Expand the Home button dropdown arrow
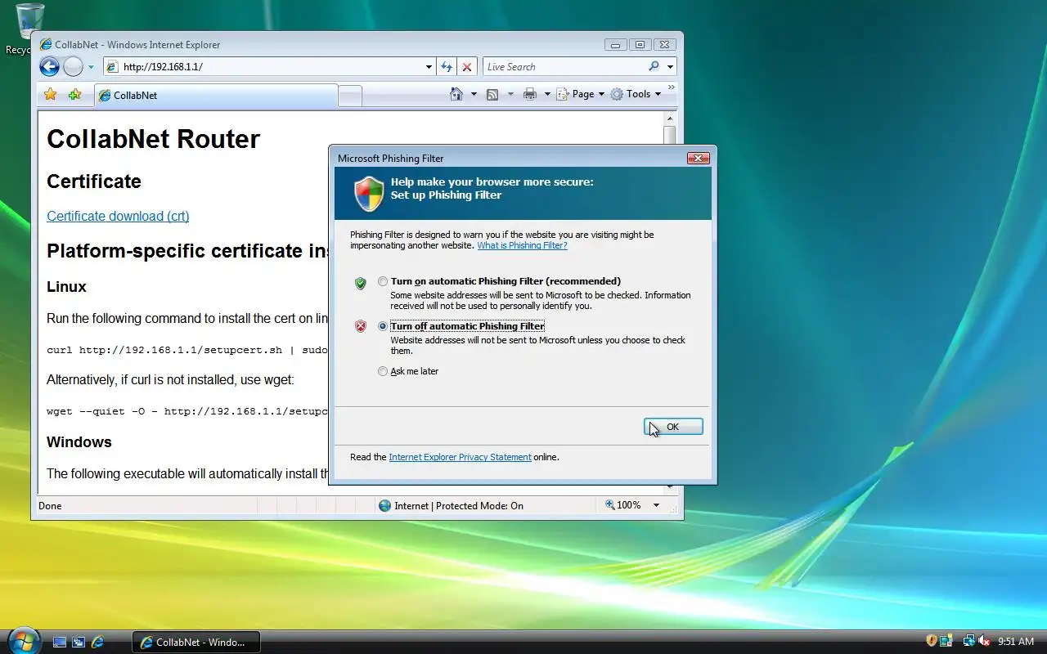This screenshot has width=1047, height=654. (x=474, y=94)
